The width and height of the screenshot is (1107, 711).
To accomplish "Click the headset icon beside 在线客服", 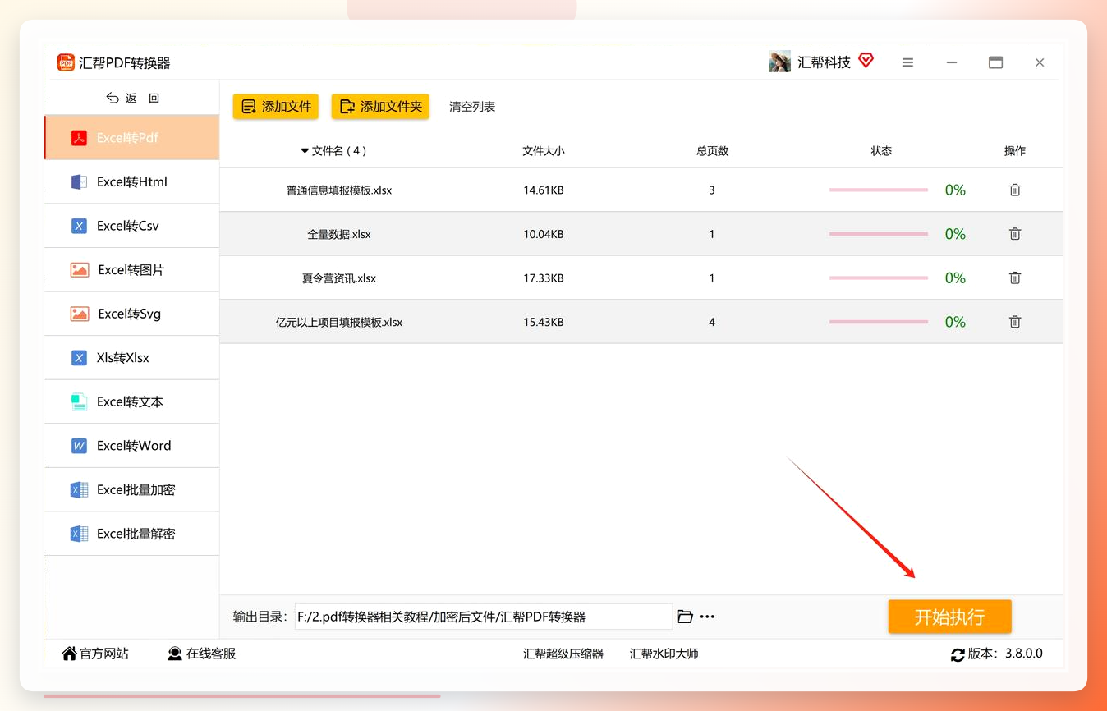I will 175,654.
